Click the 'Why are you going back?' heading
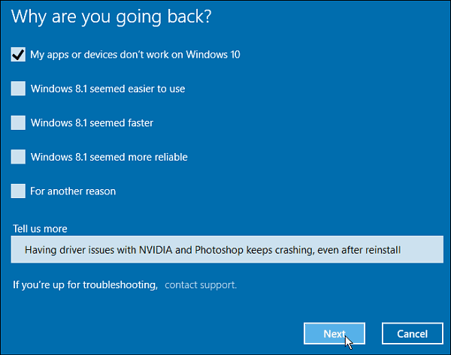Image resolution: width=451 pixels, height=355 pixels. pyautogui.click(x=111, y=17)
